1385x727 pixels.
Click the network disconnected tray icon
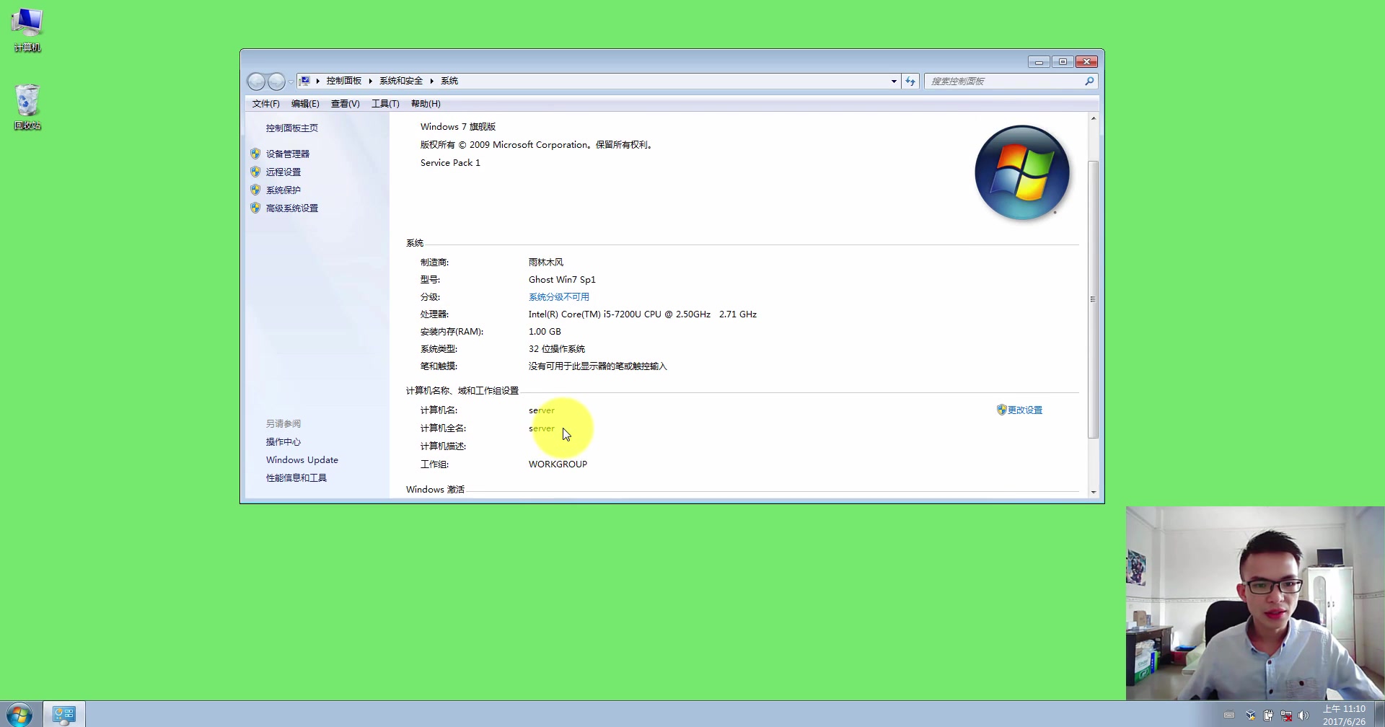(x=1286, y=715)
